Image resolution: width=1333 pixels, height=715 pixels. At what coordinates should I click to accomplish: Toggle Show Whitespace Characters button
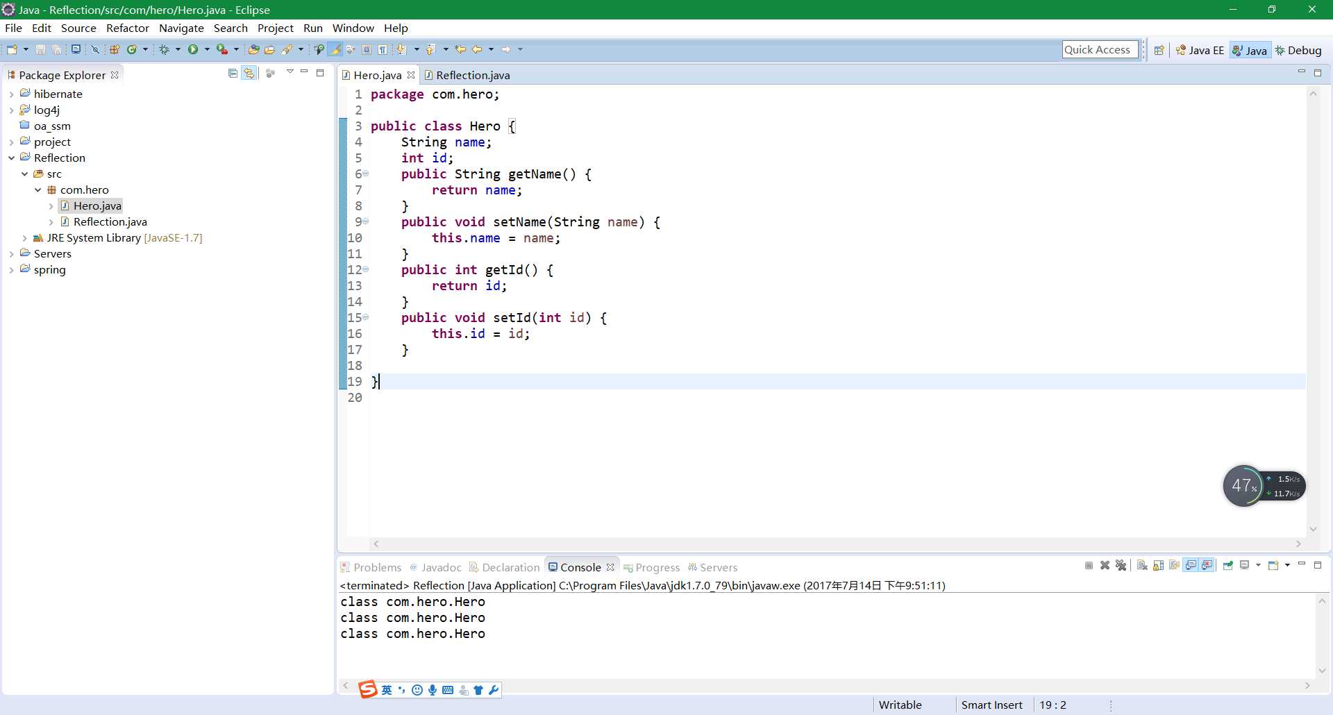click(x=383, y=49)
